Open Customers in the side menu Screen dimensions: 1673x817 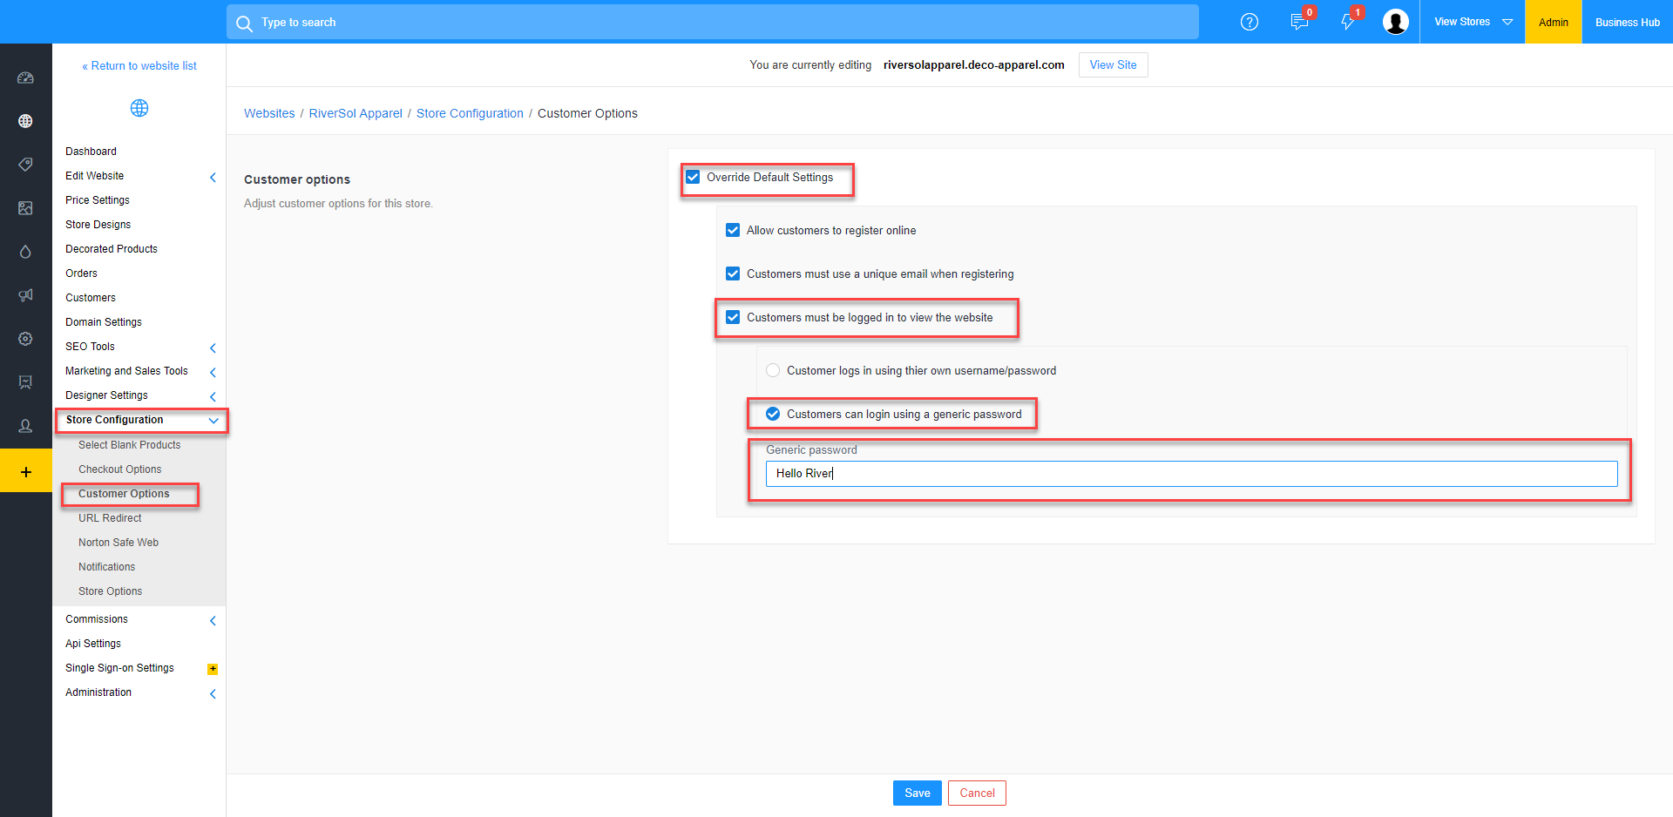tap(91, 298)
